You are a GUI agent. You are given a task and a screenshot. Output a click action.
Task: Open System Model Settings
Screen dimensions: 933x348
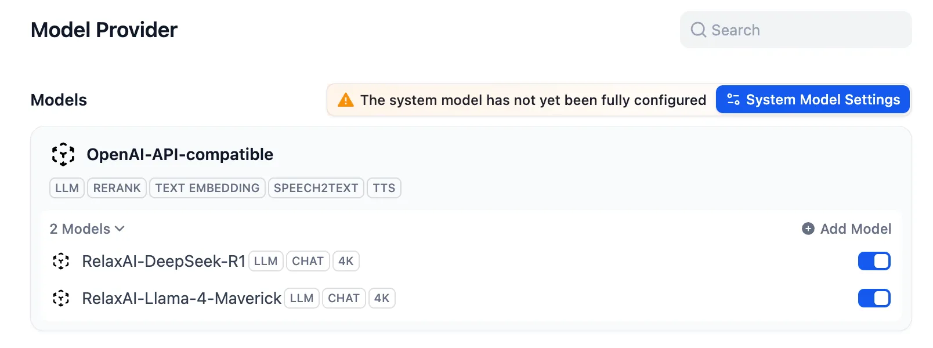coord(813,100)
